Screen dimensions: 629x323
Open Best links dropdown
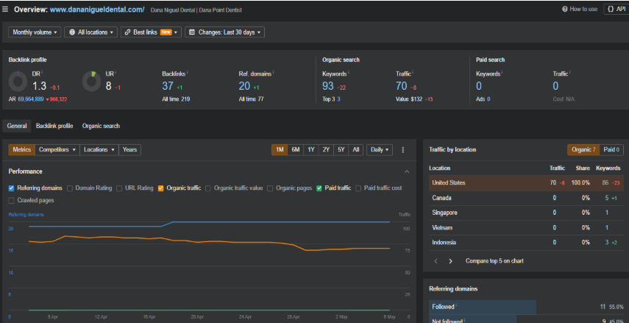[151, 32]
